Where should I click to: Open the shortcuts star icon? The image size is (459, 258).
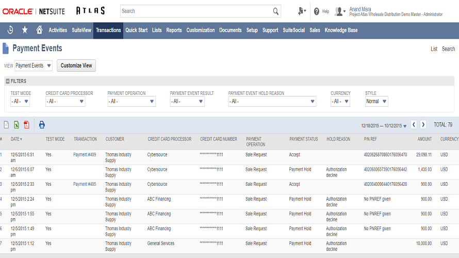tap(25, 30)
